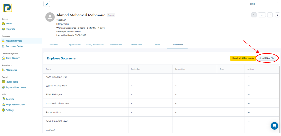Open actions menu for first document row
Viewport: 281px width, 136px height.
tap(248, 77)
